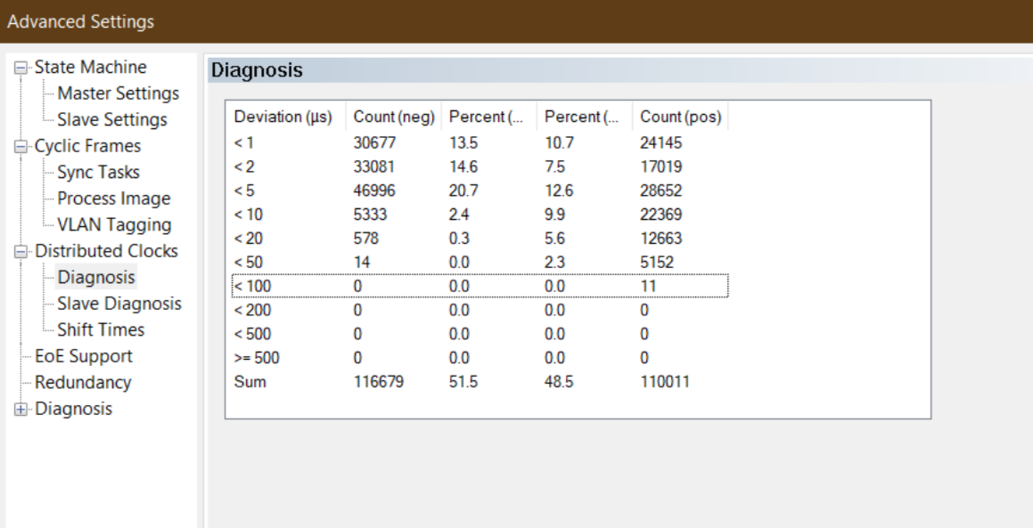Open Redundancy settings
The image size is (1033, 528).
tap(83, 383)
